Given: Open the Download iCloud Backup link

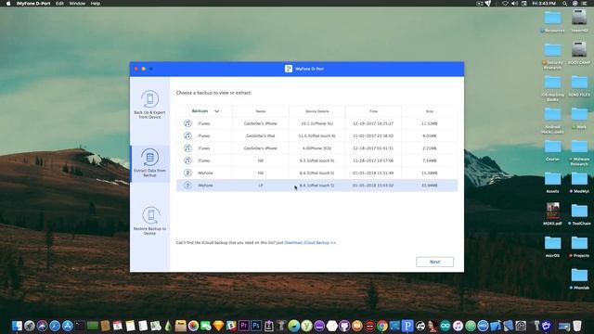Looking at the screenshot, I should click(310, 243).
